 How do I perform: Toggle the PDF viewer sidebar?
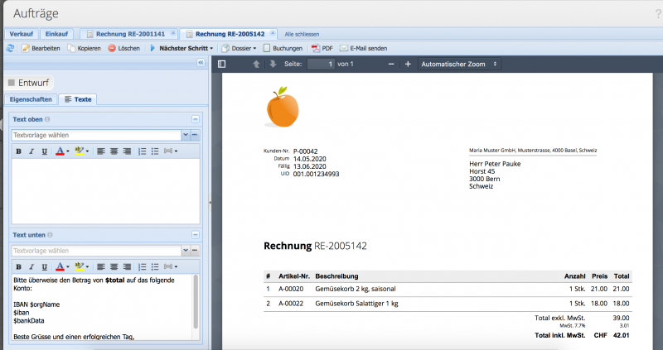click(221, 65)
